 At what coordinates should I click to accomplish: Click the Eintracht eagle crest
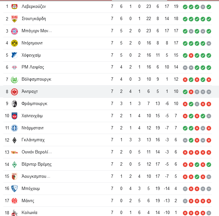click(x=14, y=92)
